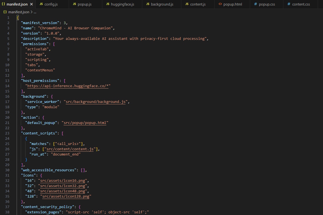Place cursor on "manifest_version" key
The width and height of the screenshot is (323, 215).
pos(40,23)
